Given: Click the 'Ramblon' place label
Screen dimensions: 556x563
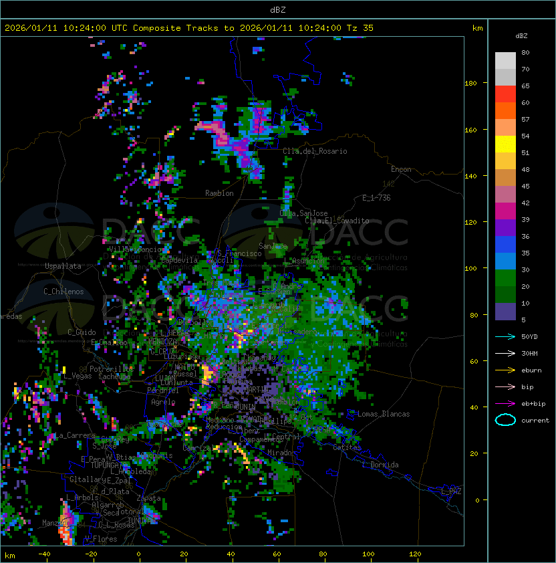Looking at the screenshot, I should 219,193.
